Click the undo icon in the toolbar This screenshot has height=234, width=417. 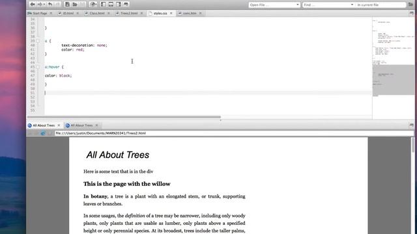tap(50, 5)
